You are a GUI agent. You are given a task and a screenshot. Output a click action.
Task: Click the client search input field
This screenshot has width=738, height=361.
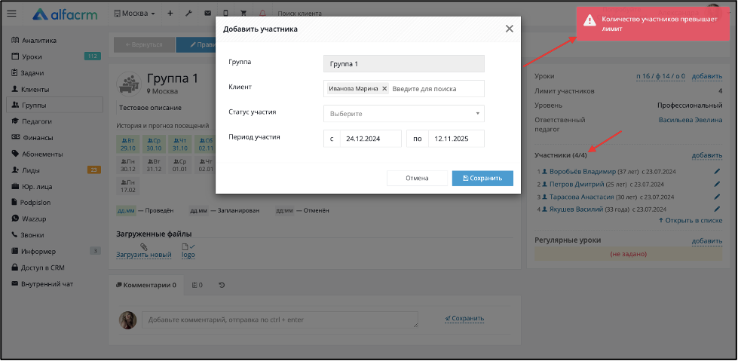(x=436, y=88)
